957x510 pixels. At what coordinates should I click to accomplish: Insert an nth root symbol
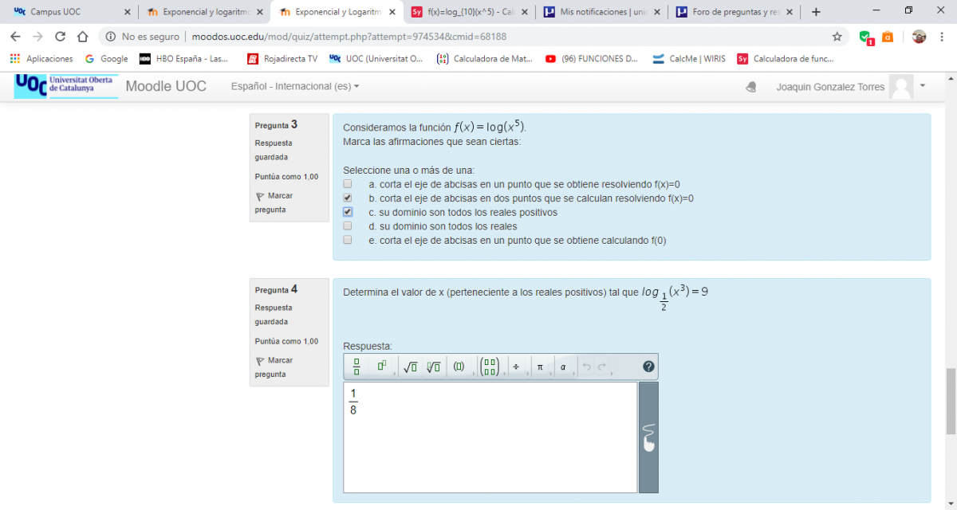(x=433, y=367)
